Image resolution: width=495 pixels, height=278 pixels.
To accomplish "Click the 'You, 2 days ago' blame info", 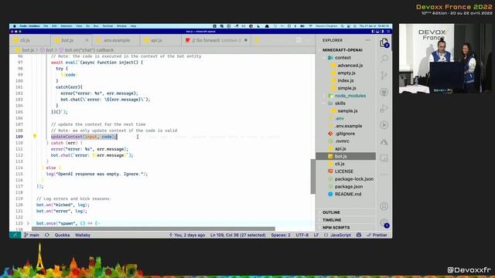I will click(x=187, y=235).
